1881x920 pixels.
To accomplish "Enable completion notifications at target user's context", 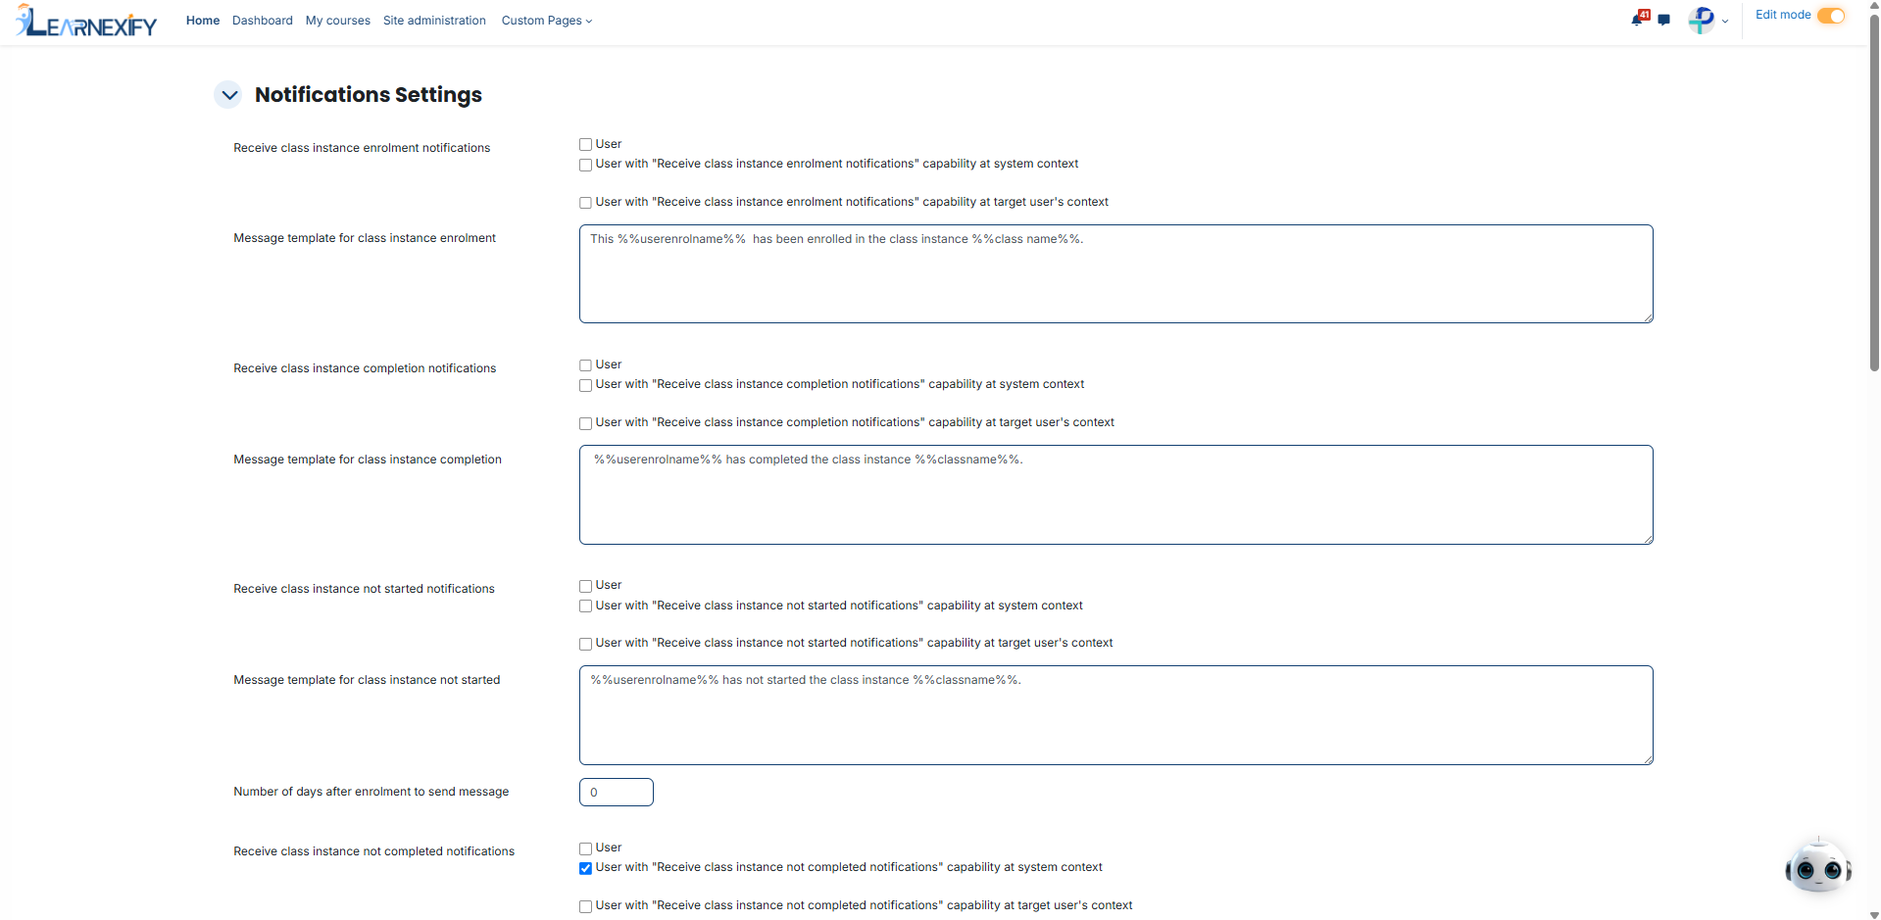I will click(585, 423).
